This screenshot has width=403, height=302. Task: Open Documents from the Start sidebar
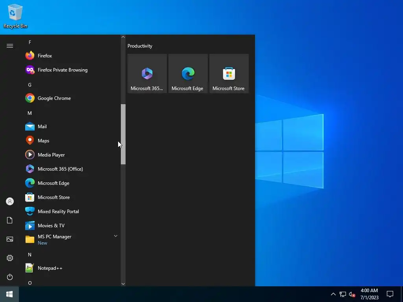pos(10,220)
